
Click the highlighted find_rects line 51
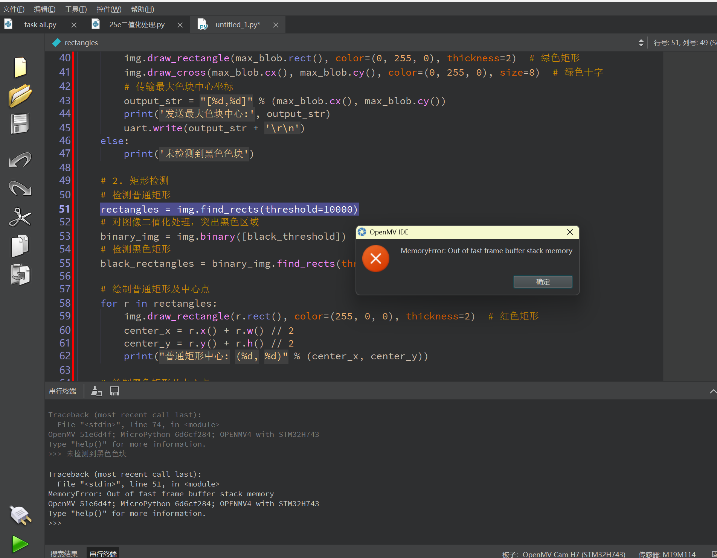(229, 209)
